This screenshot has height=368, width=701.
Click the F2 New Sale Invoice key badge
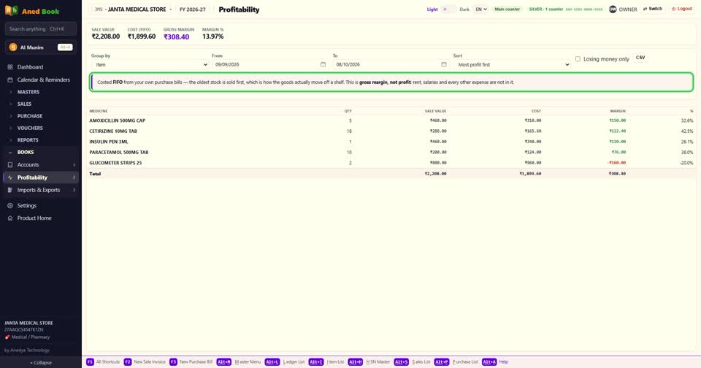(127, 361)
